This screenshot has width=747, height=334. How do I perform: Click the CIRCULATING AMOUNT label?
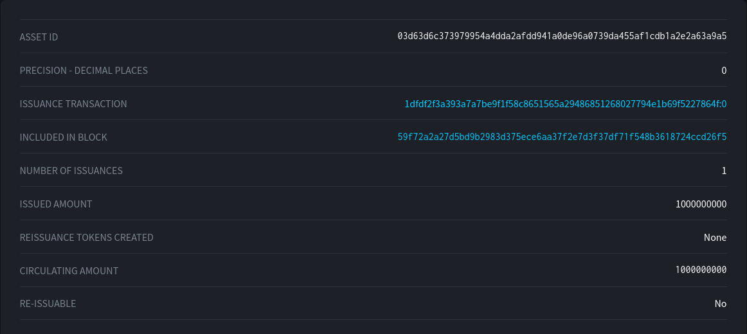(69, 271)
